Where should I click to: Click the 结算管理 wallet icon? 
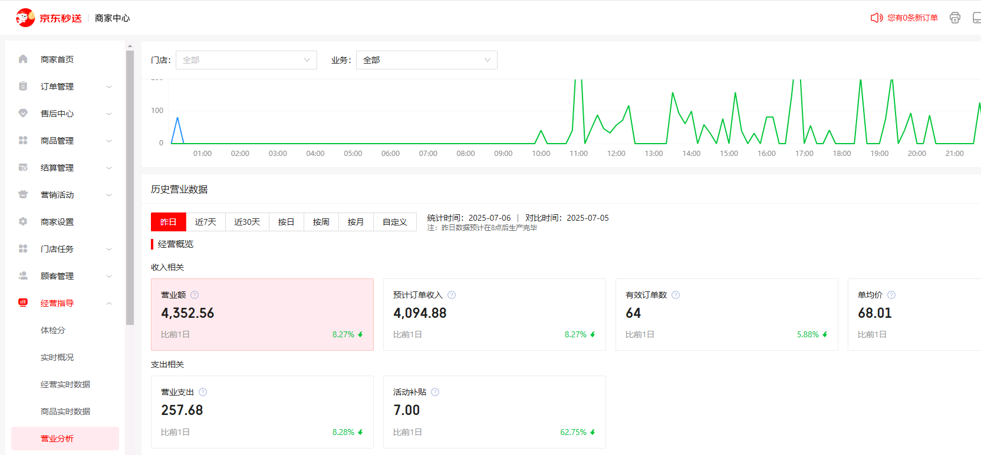[x=23, y=167]
